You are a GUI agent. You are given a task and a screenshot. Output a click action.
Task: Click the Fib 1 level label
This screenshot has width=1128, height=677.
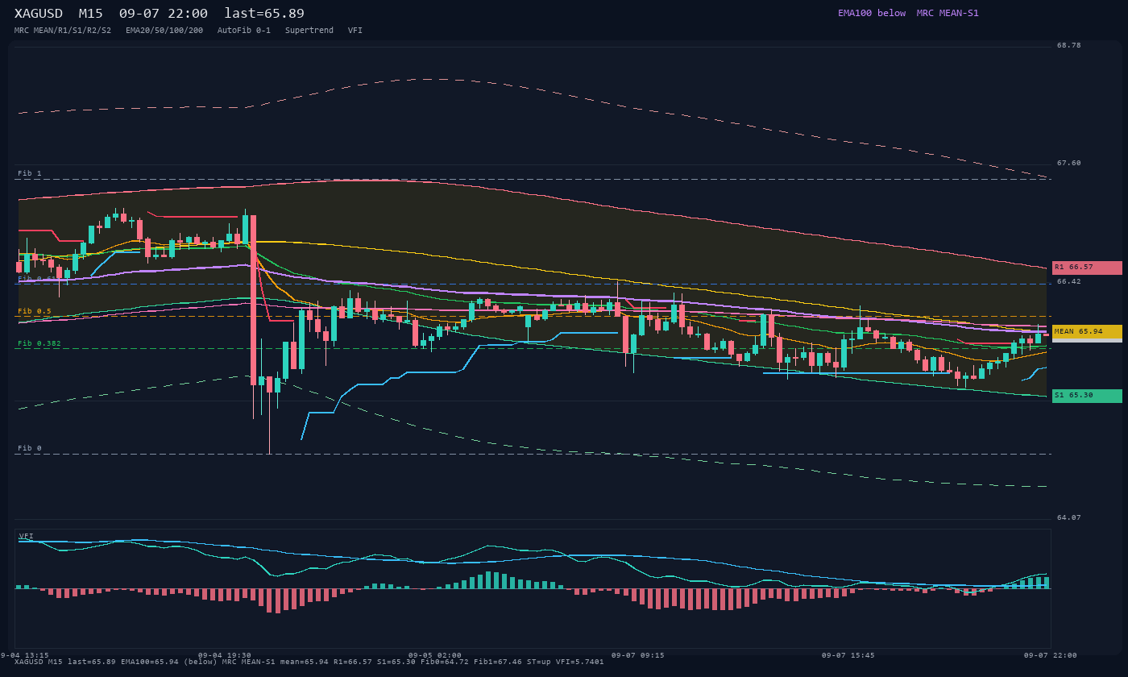pyautogui.click(x=30, y=173)
